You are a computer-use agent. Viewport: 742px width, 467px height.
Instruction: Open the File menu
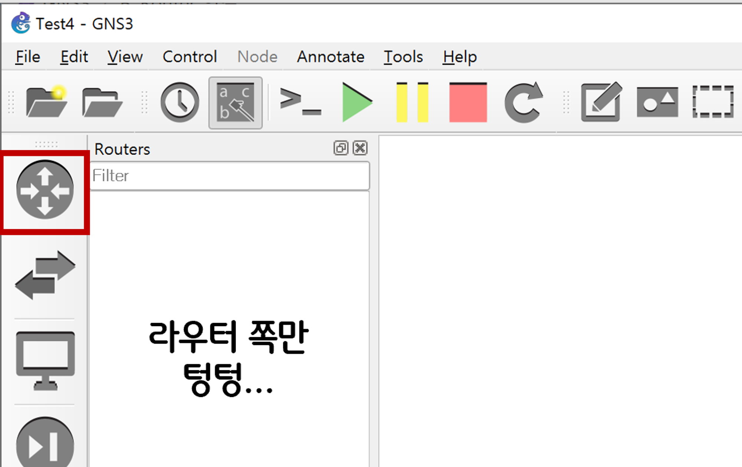coord(28,57)
